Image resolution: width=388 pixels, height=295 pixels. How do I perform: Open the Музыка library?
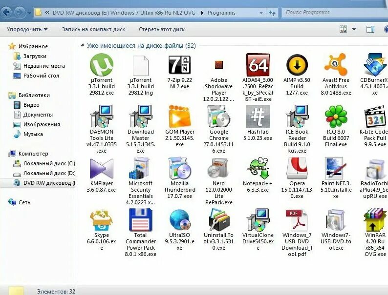click(33, 134)
